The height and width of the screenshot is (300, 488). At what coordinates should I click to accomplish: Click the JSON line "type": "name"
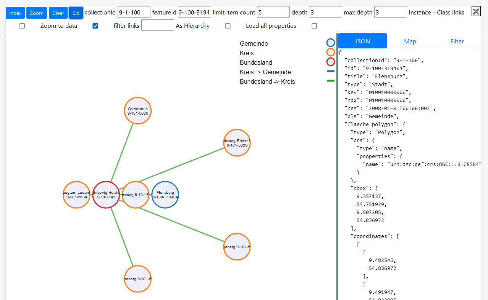[380, 148]
